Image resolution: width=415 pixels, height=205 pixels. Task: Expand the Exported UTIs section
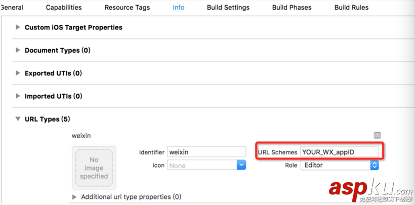point(18,73)
